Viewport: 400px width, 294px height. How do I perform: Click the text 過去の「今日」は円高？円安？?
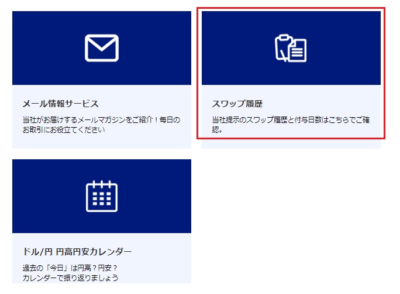pos(70,268)
